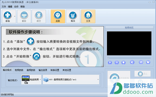Viewport: 156px width, 97px height.
Task: Click the 视频预览 panel header
Action: pyautogui.click(x=129, y=28)
